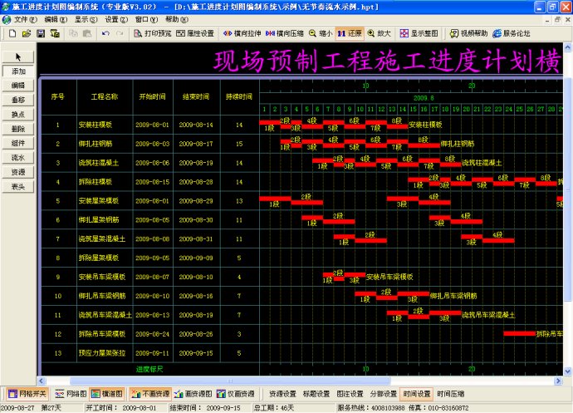The height and width of the screenshot is (413, 573).
Task: Select 画资源图 draw resource chart
Action: pyautogui.click(x=193, y=394)
